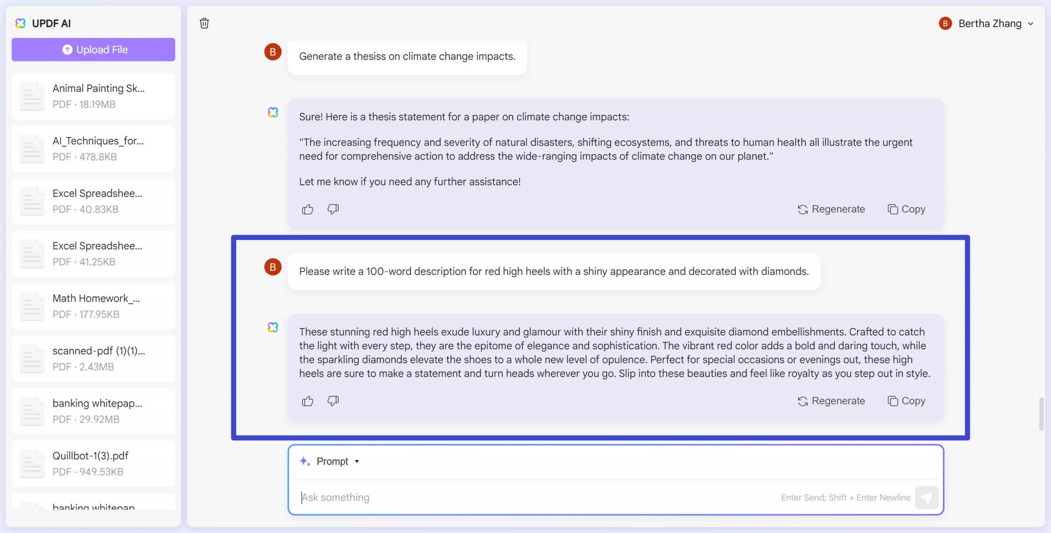The height and width of the screenshot is (533, 1051).
Task: Click the AI sparkle icon beside Prompt
Action: pyautogui.click(x=304, y=461)
